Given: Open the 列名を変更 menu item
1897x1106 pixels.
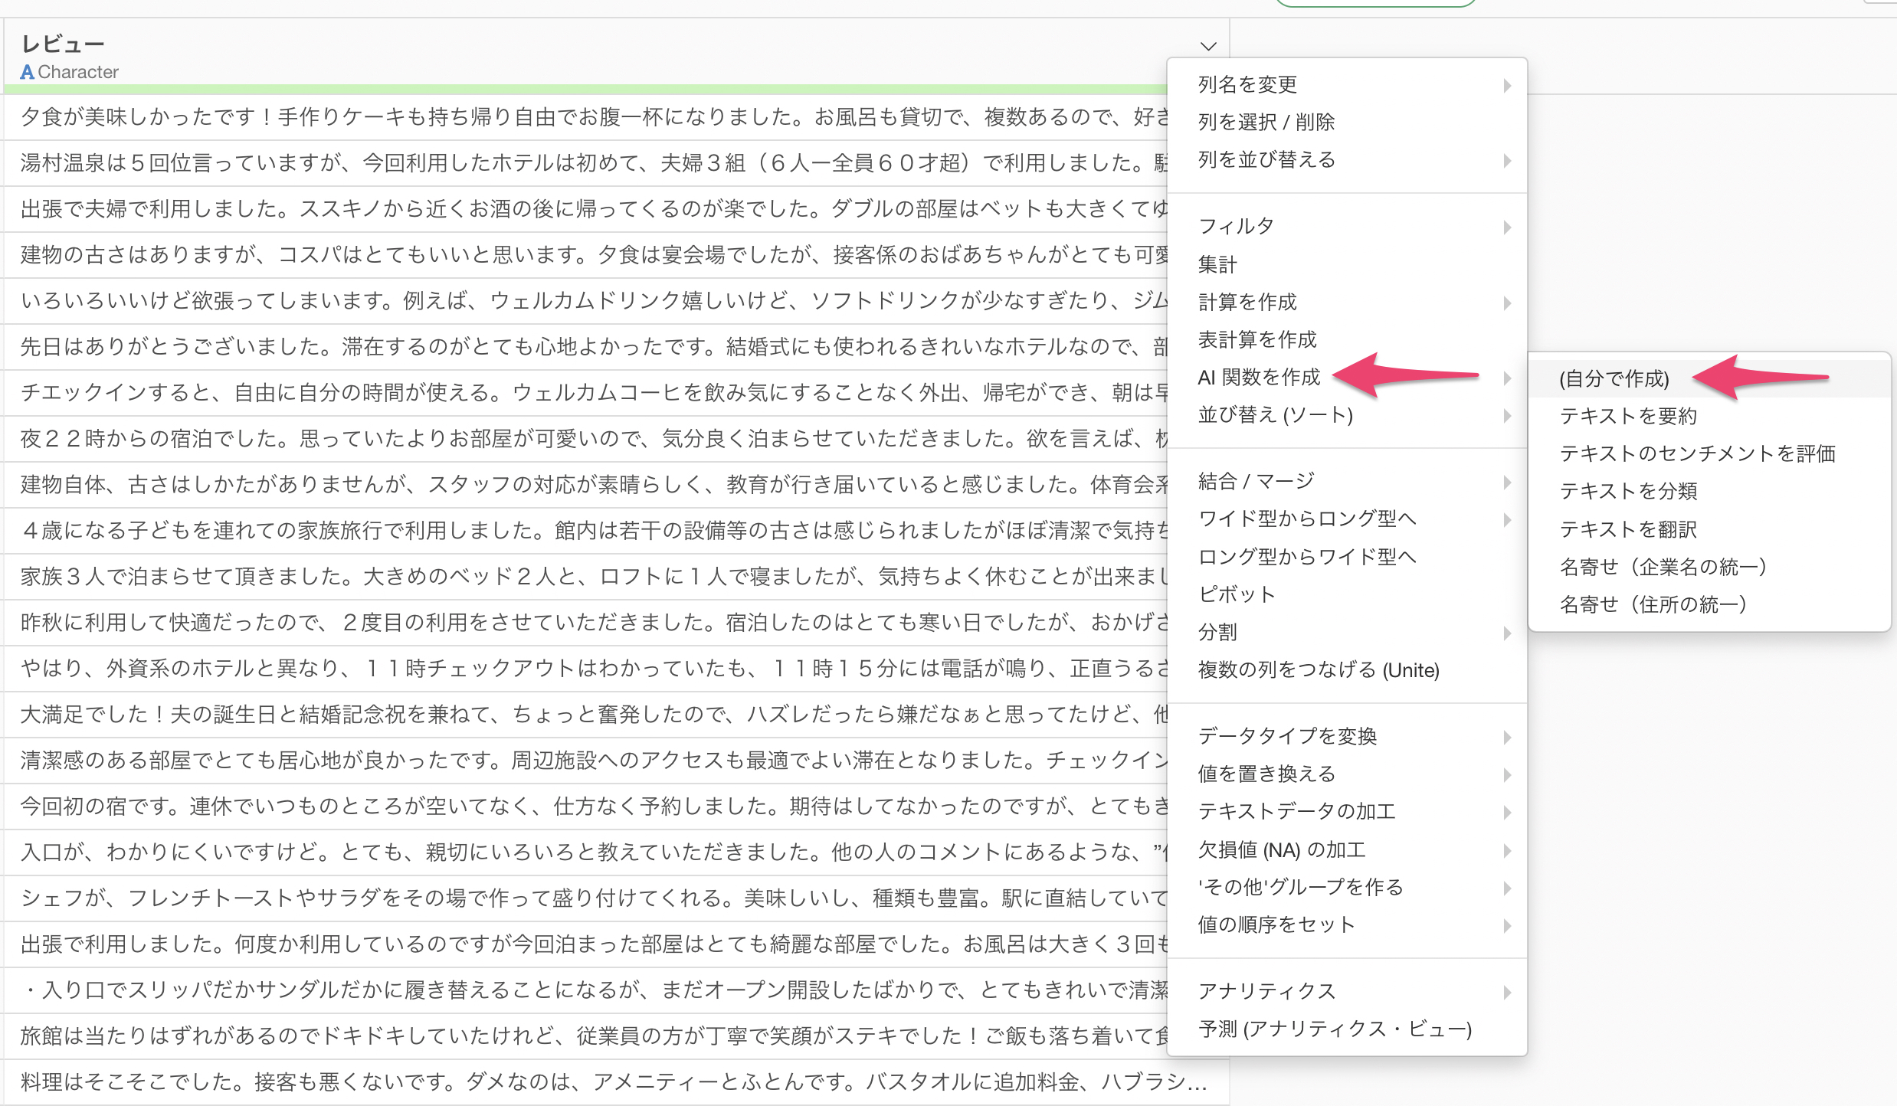Looking at the screenshot, I should tap(1247, 84).
